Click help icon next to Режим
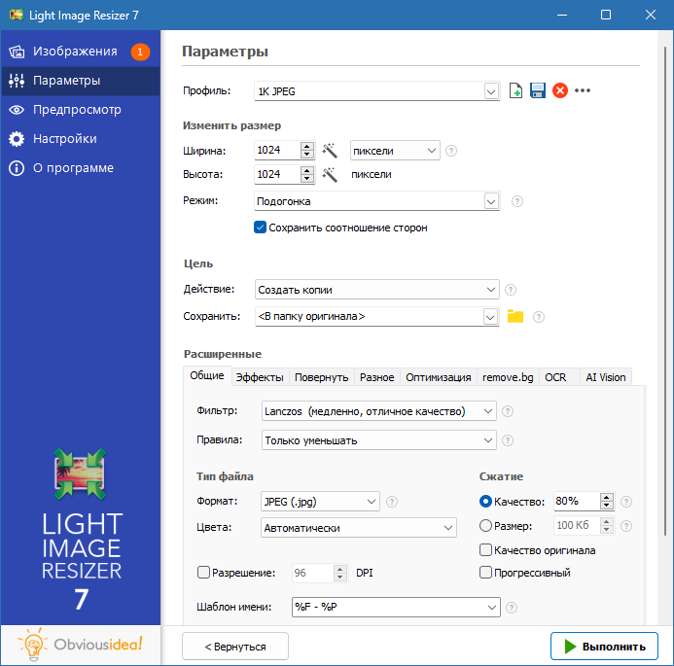This screenshot has width=674, height=666. [517, 201]
